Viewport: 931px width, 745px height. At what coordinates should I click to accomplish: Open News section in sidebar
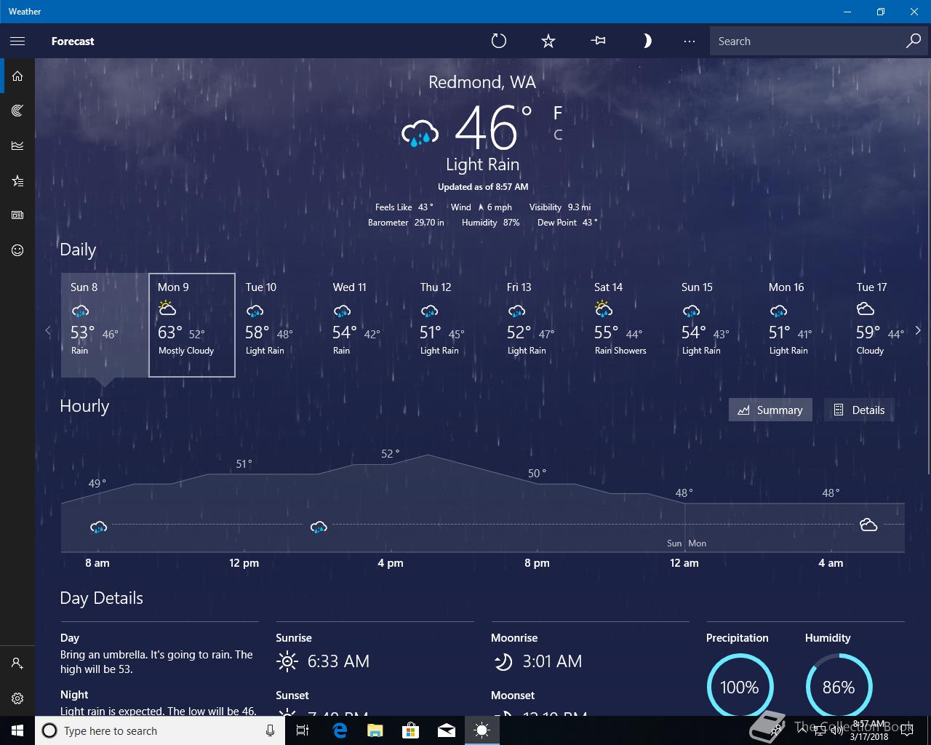point(17,215)
